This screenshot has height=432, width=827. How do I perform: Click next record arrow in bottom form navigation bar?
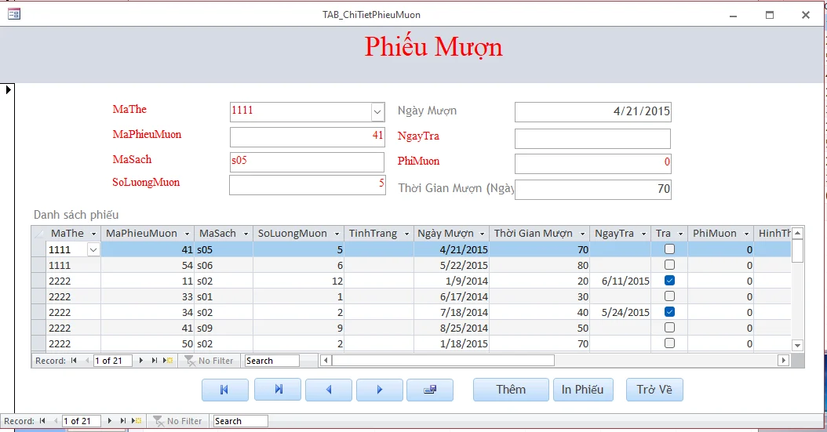pos(110,421)
